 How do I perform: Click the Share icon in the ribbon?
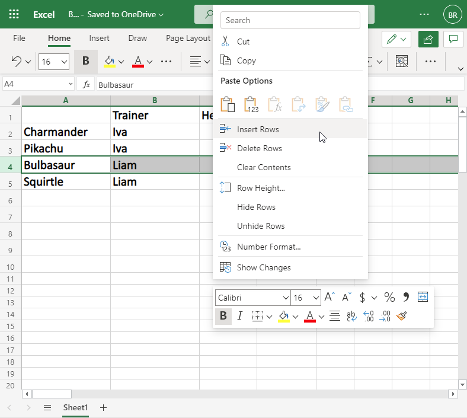[x=427, y=39]
